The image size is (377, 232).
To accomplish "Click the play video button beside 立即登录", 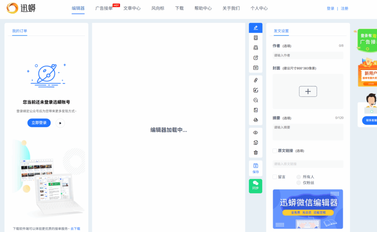I will click(60, 123).
